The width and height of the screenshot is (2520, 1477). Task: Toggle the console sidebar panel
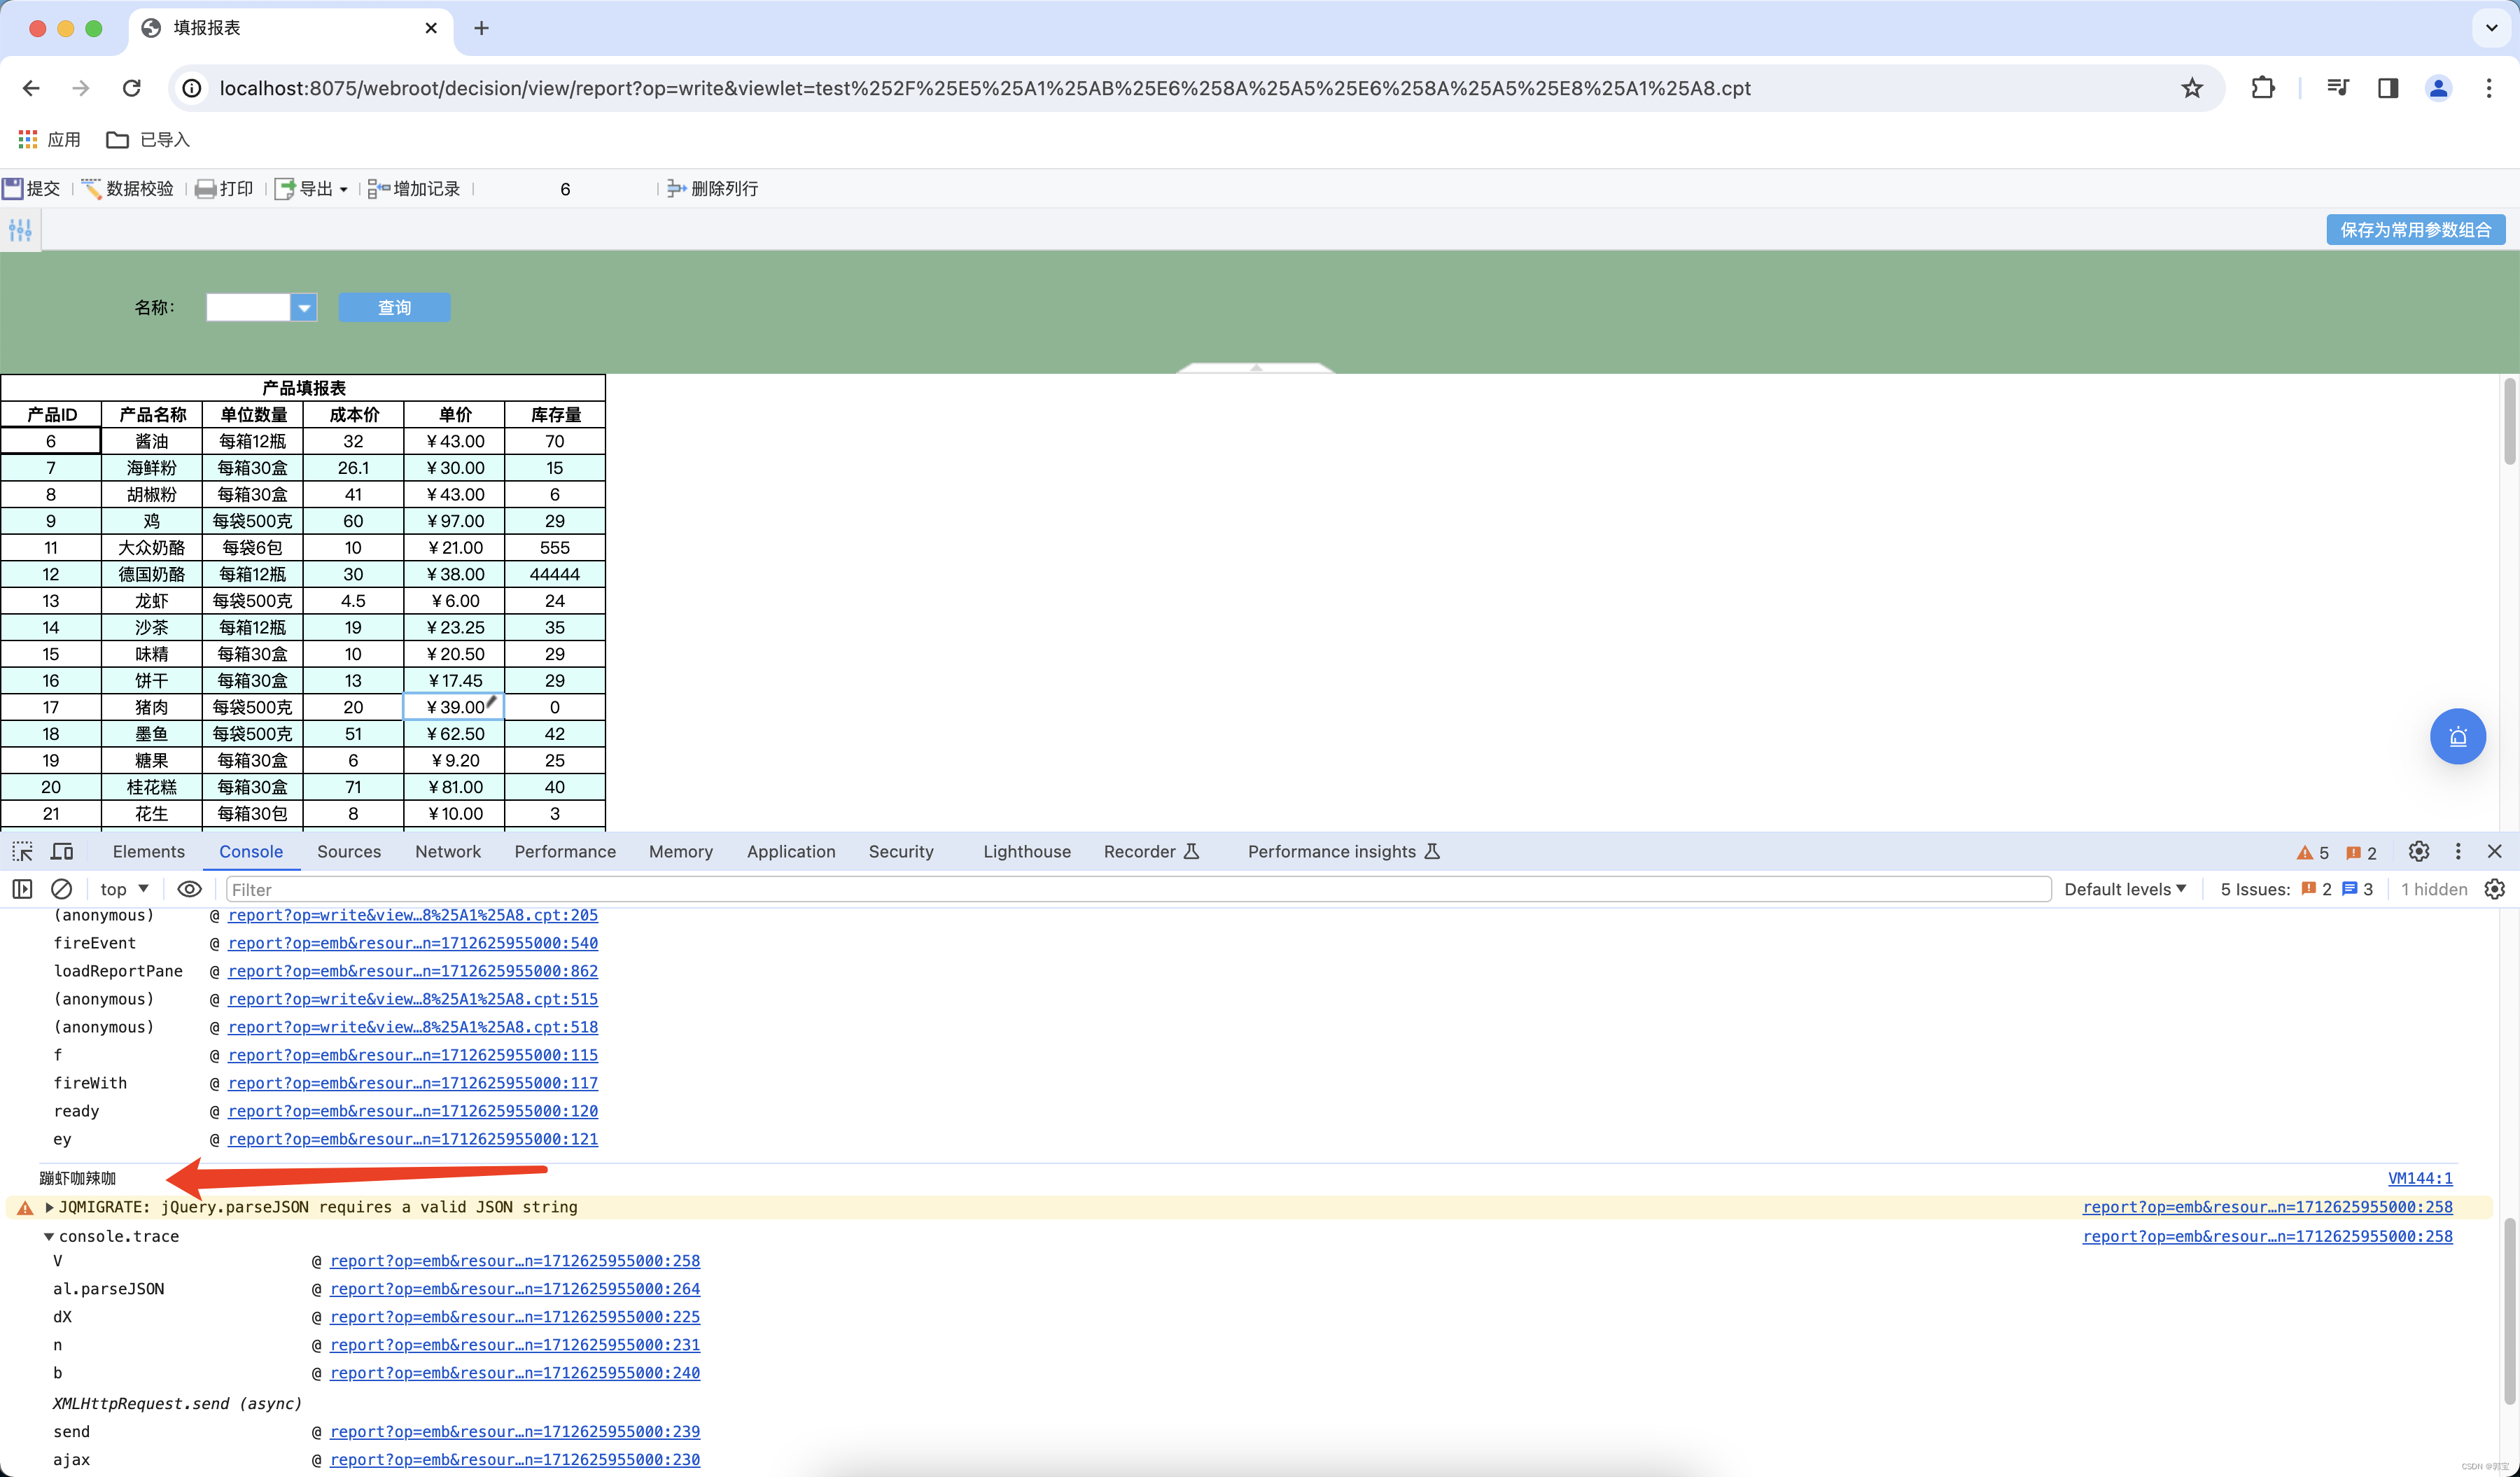pyautogui.click(x=22, y=889)
